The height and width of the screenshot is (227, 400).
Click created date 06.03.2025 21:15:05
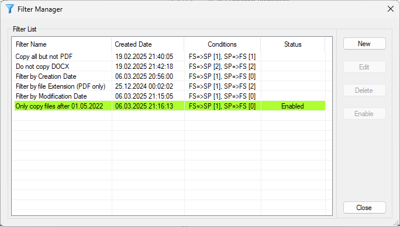144,96
